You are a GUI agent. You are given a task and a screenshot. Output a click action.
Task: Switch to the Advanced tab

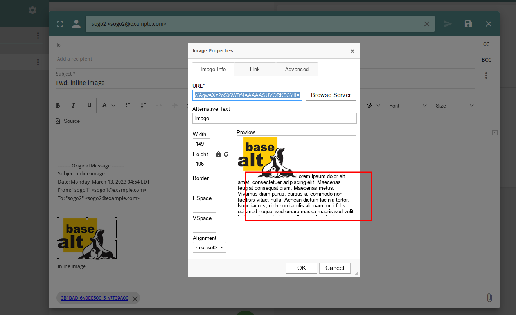tap(297, 69)
